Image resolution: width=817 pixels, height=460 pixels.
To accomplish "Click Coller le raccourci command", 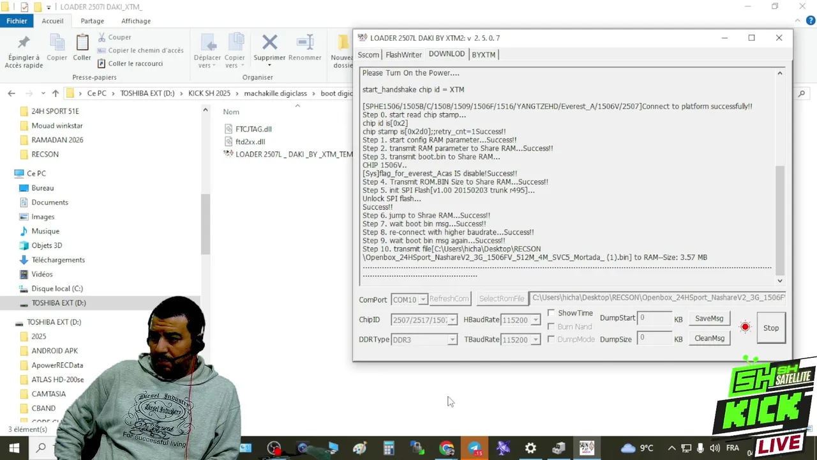I will pos(130,63).
